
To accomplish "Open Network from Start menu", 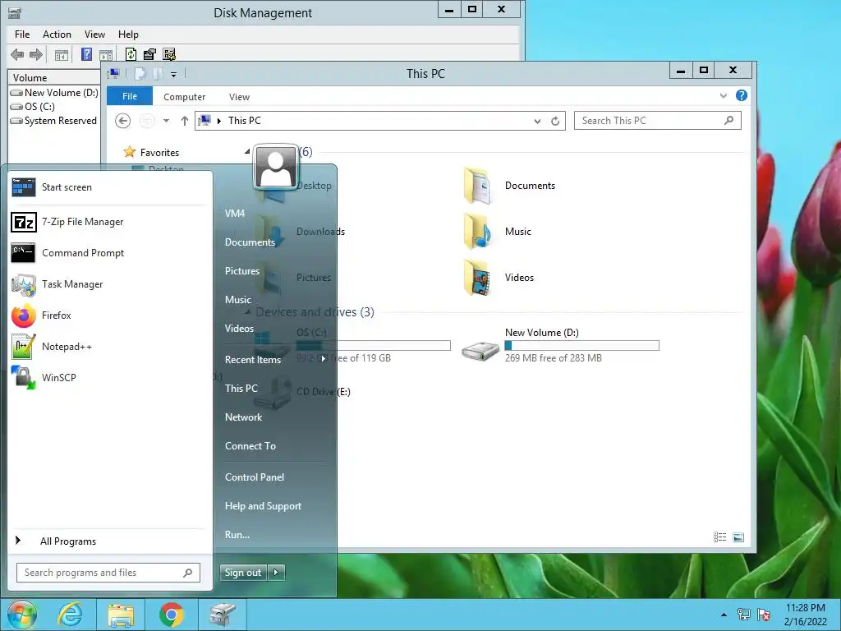I will (x=243, y=417).
